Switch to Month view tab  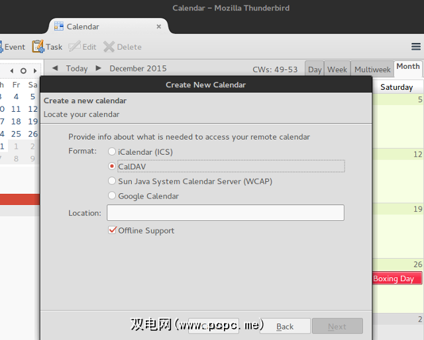point(408,67)
